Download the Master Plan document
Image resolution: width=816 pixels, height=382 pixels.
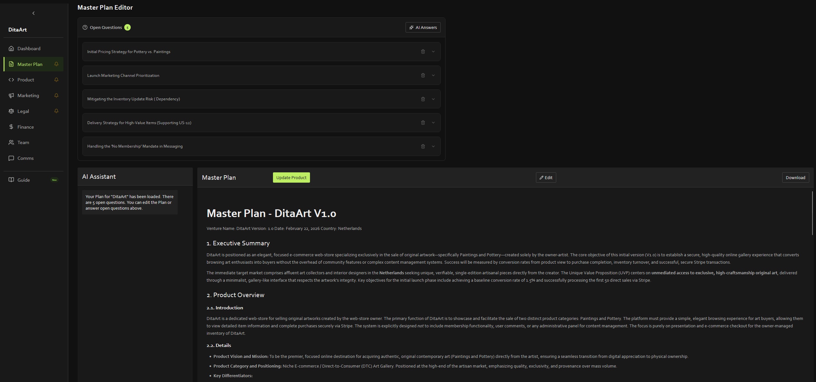coord(795,177)
